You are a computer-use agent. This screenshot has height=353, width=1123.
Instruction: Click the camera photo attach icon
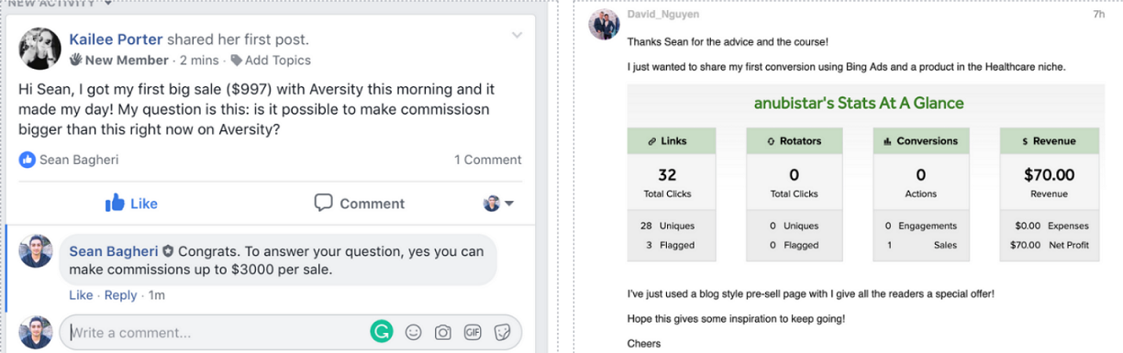(443, 332)
